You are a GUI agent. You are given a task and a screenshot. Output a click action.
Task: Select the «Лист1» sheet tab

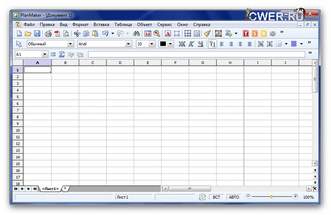tap(50, 188)
